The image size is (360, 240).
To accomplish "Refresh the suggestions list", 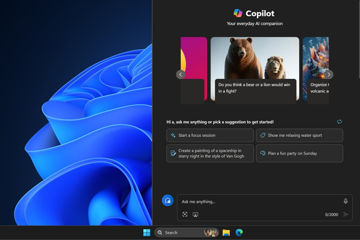I will pyautogui.click(x=339, y=121).
